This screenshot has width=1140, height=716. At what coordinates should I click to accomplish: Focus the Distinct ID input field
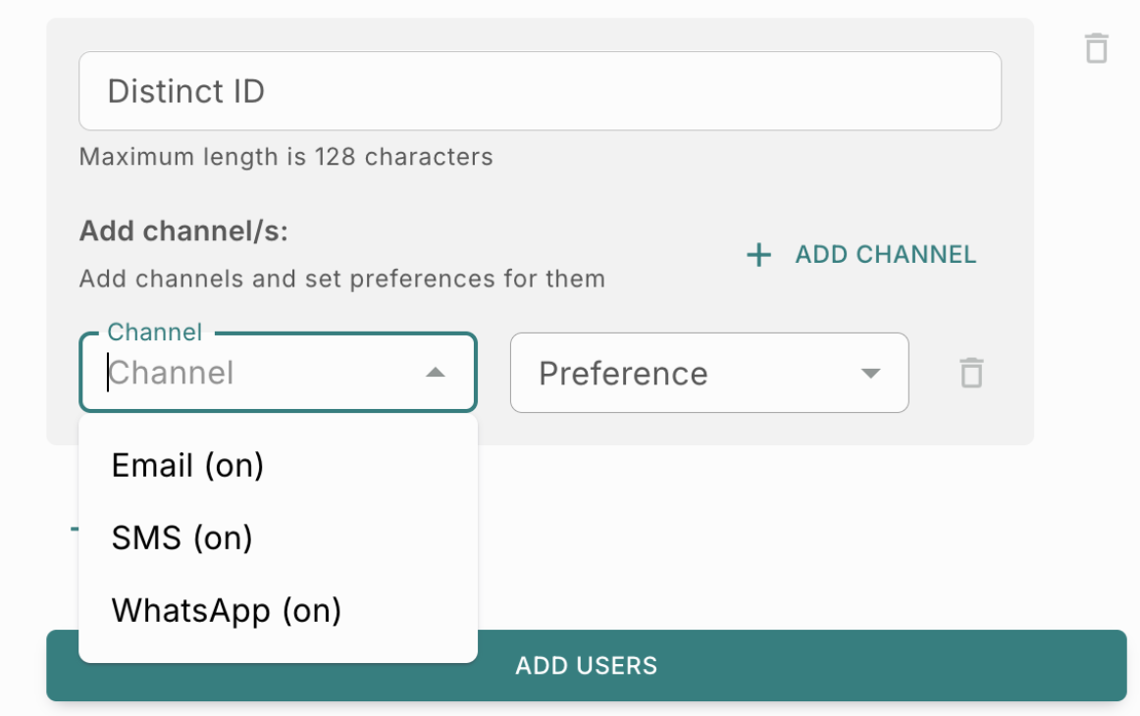(x=541, y=91)
